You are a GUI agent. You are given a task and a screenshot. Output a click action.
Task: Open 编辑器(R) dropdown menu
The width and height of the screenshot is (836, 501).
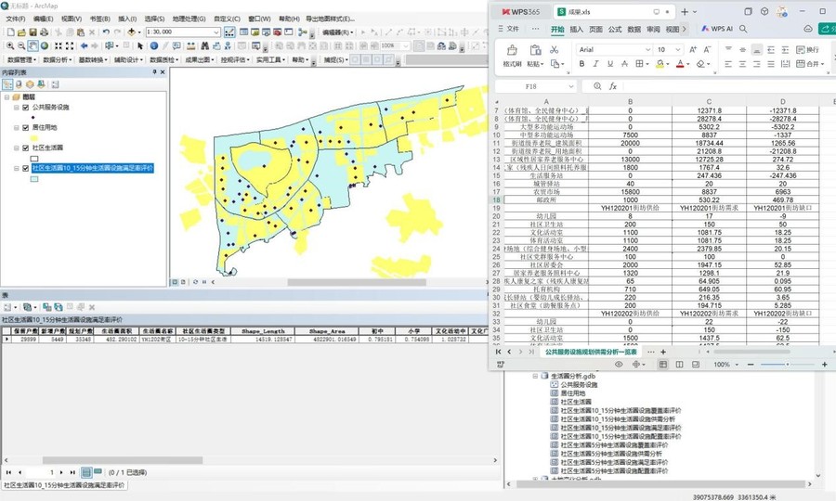[x=338, y=32]
